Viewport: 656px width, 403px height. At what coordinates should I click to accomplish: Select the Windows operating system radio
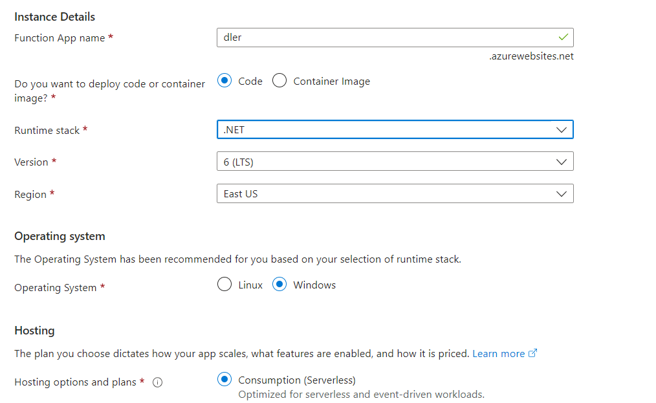(x=279, y=284)
